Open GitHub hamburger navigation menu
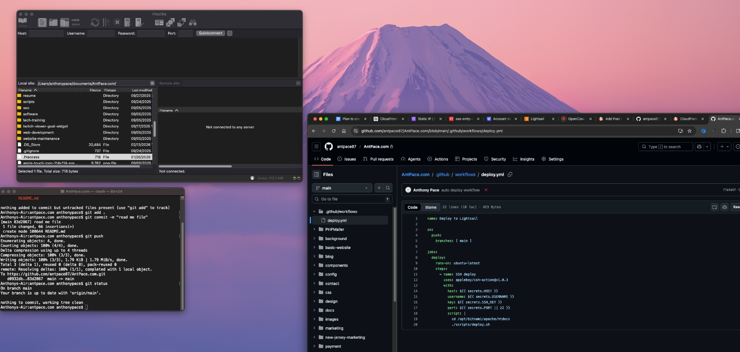740x352 pixels. pyautogui.click(x=317, y=146)
